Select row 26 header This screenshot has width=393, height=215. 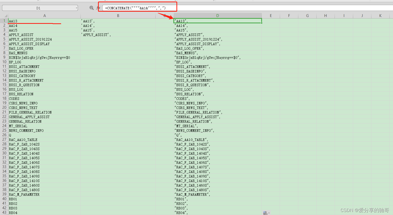pyautogui.click(x=4, y=135)
